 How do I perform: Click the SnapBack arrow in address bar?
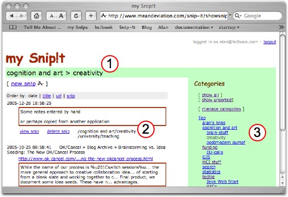230,16
